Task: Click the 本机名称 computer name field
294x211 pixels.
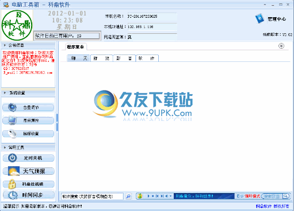Action: coord(152,17)
